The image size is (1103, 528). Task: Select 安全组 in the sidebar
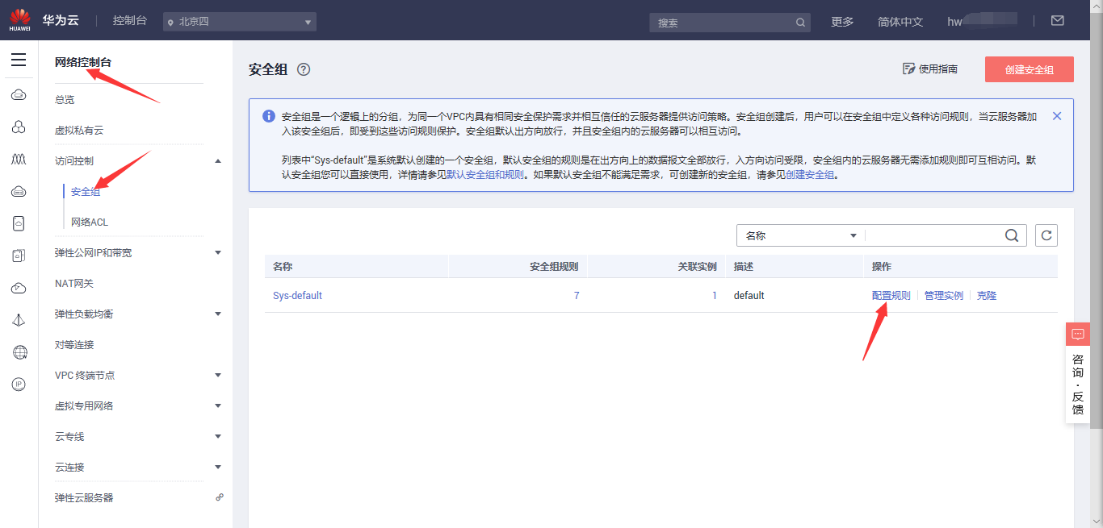(x=86, y=191)
